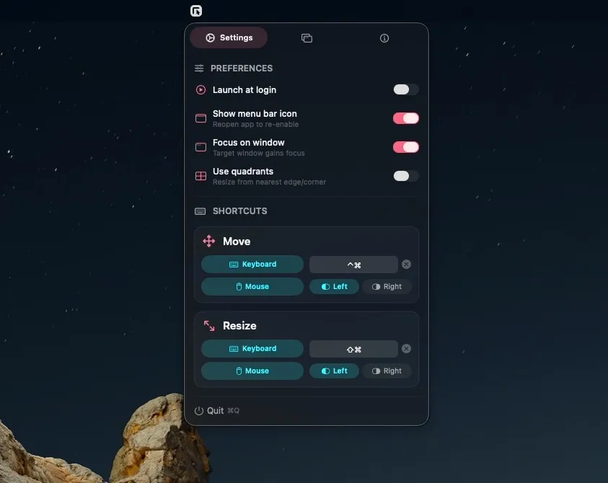Screen dimensions: 608x483
Task: Click the Launch at login play icon
Action: [x=201, y=90]
